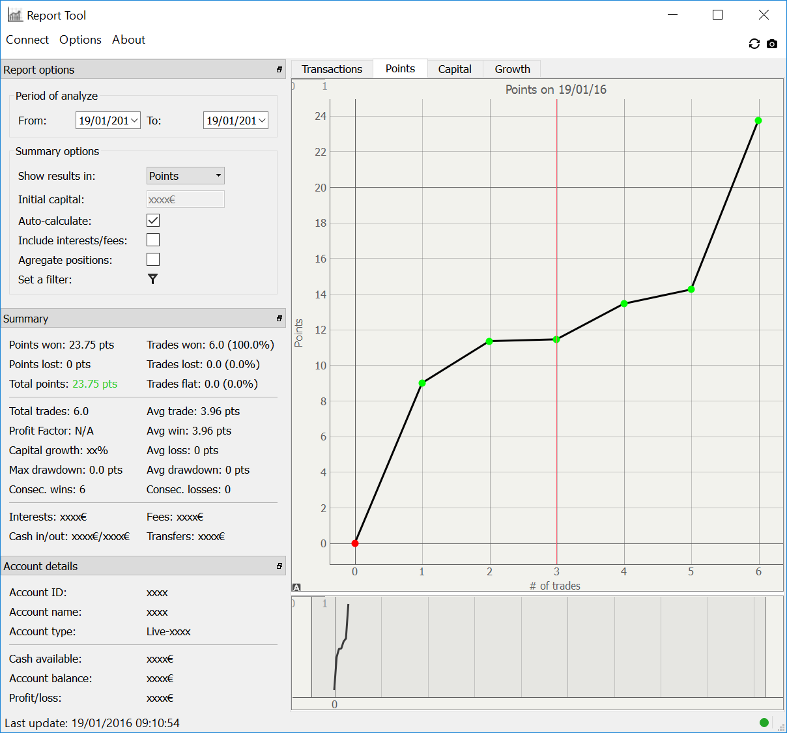This screenshot has width=787, height=733.
Task: Open the Options menu
Action: click(80, 40)
